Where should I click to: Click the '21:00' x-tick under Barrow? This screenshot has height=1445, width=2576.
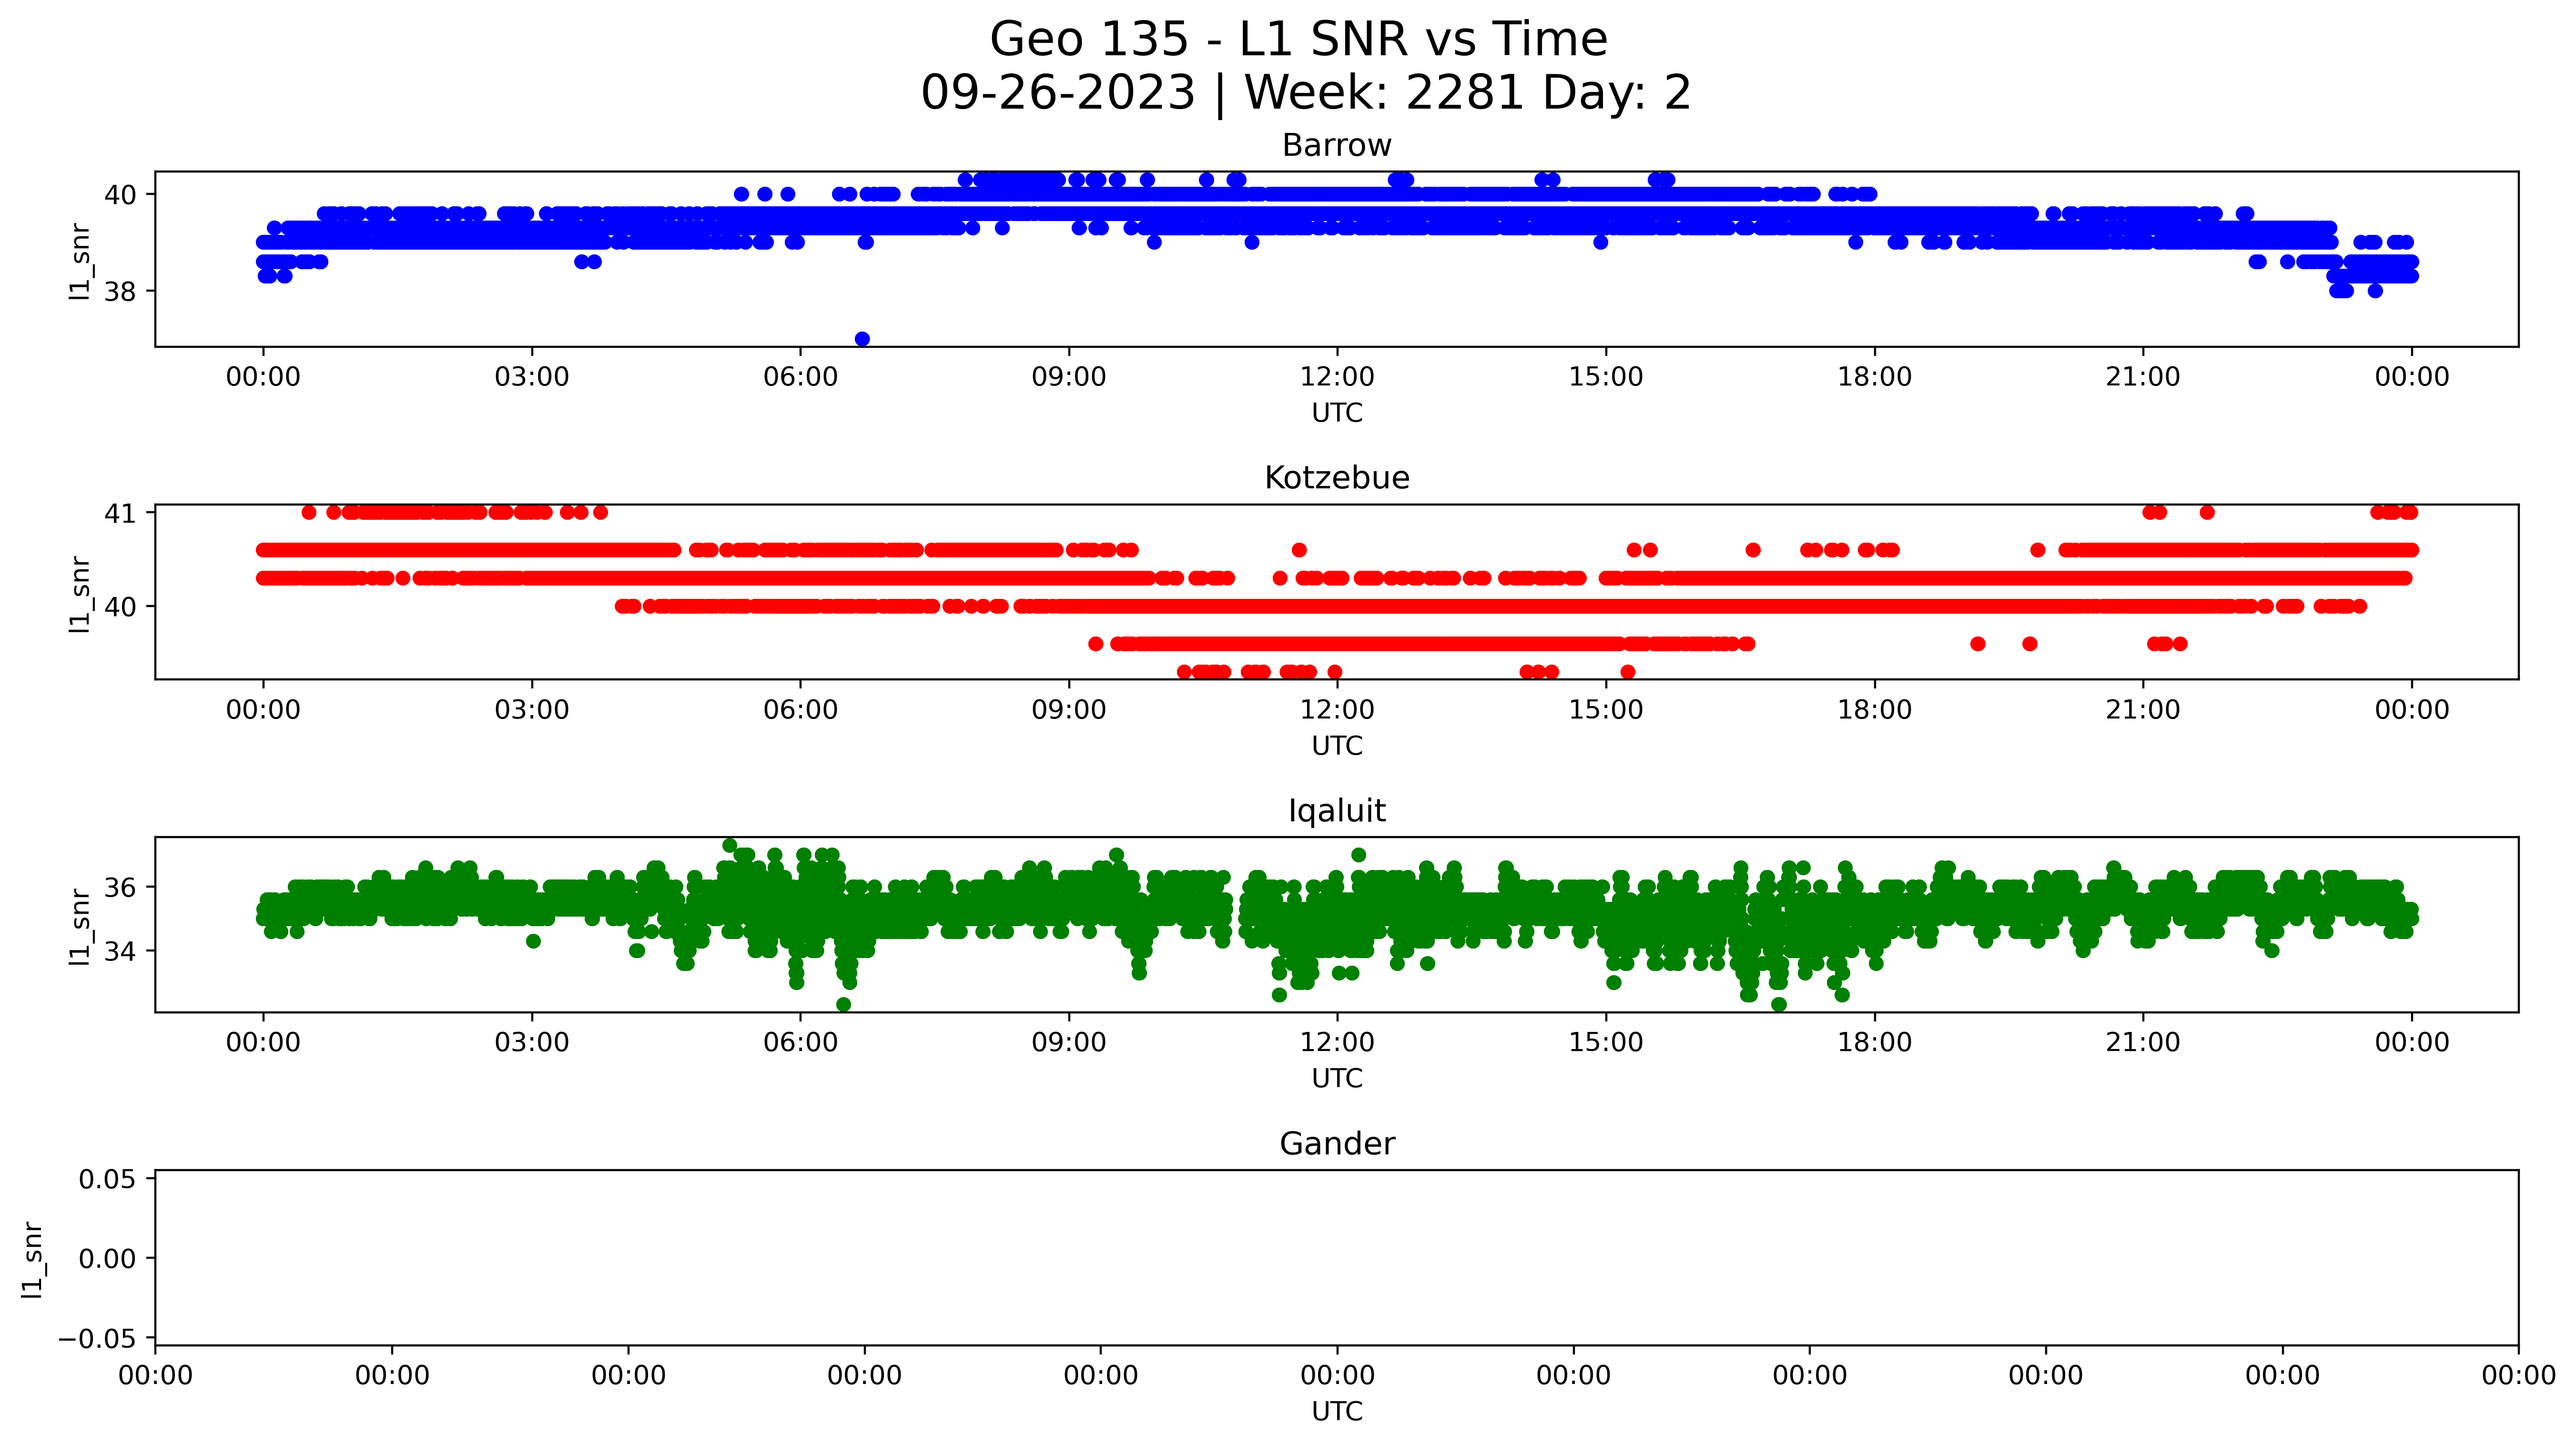point(2143,377)
